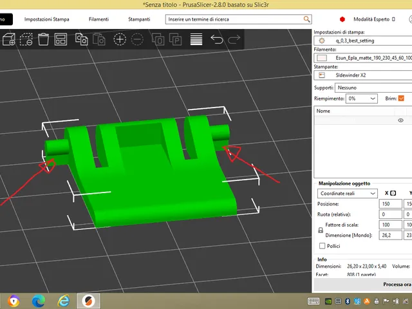Viewport: 412px width, 309px height.
Task: Add an instance with the circled plus icon
Action: [x=120, y=39]
